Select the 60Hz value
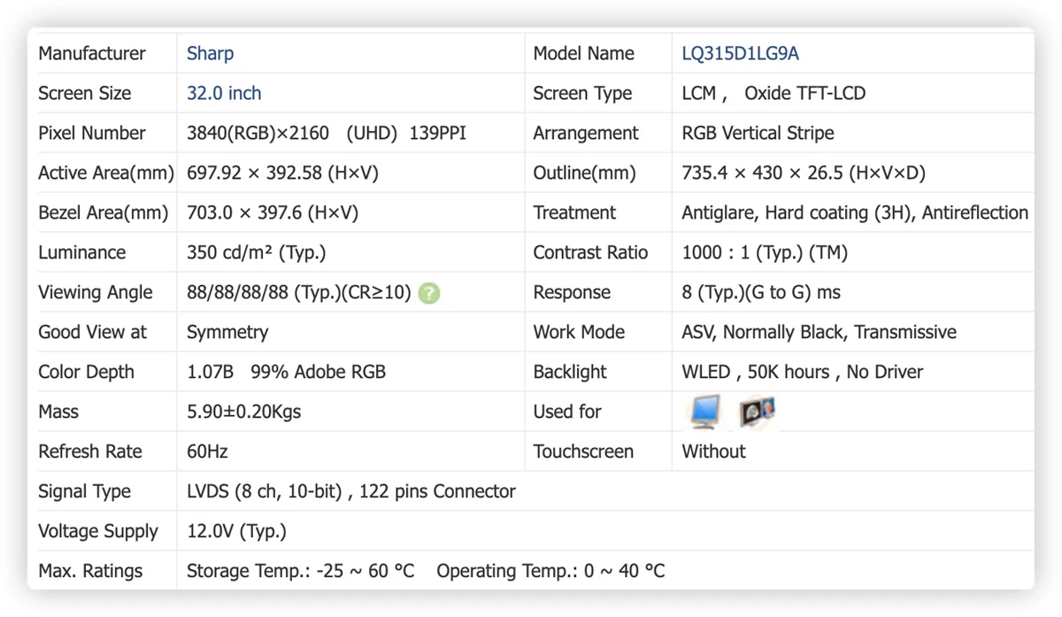The image size is (1062, 617). 207,451
